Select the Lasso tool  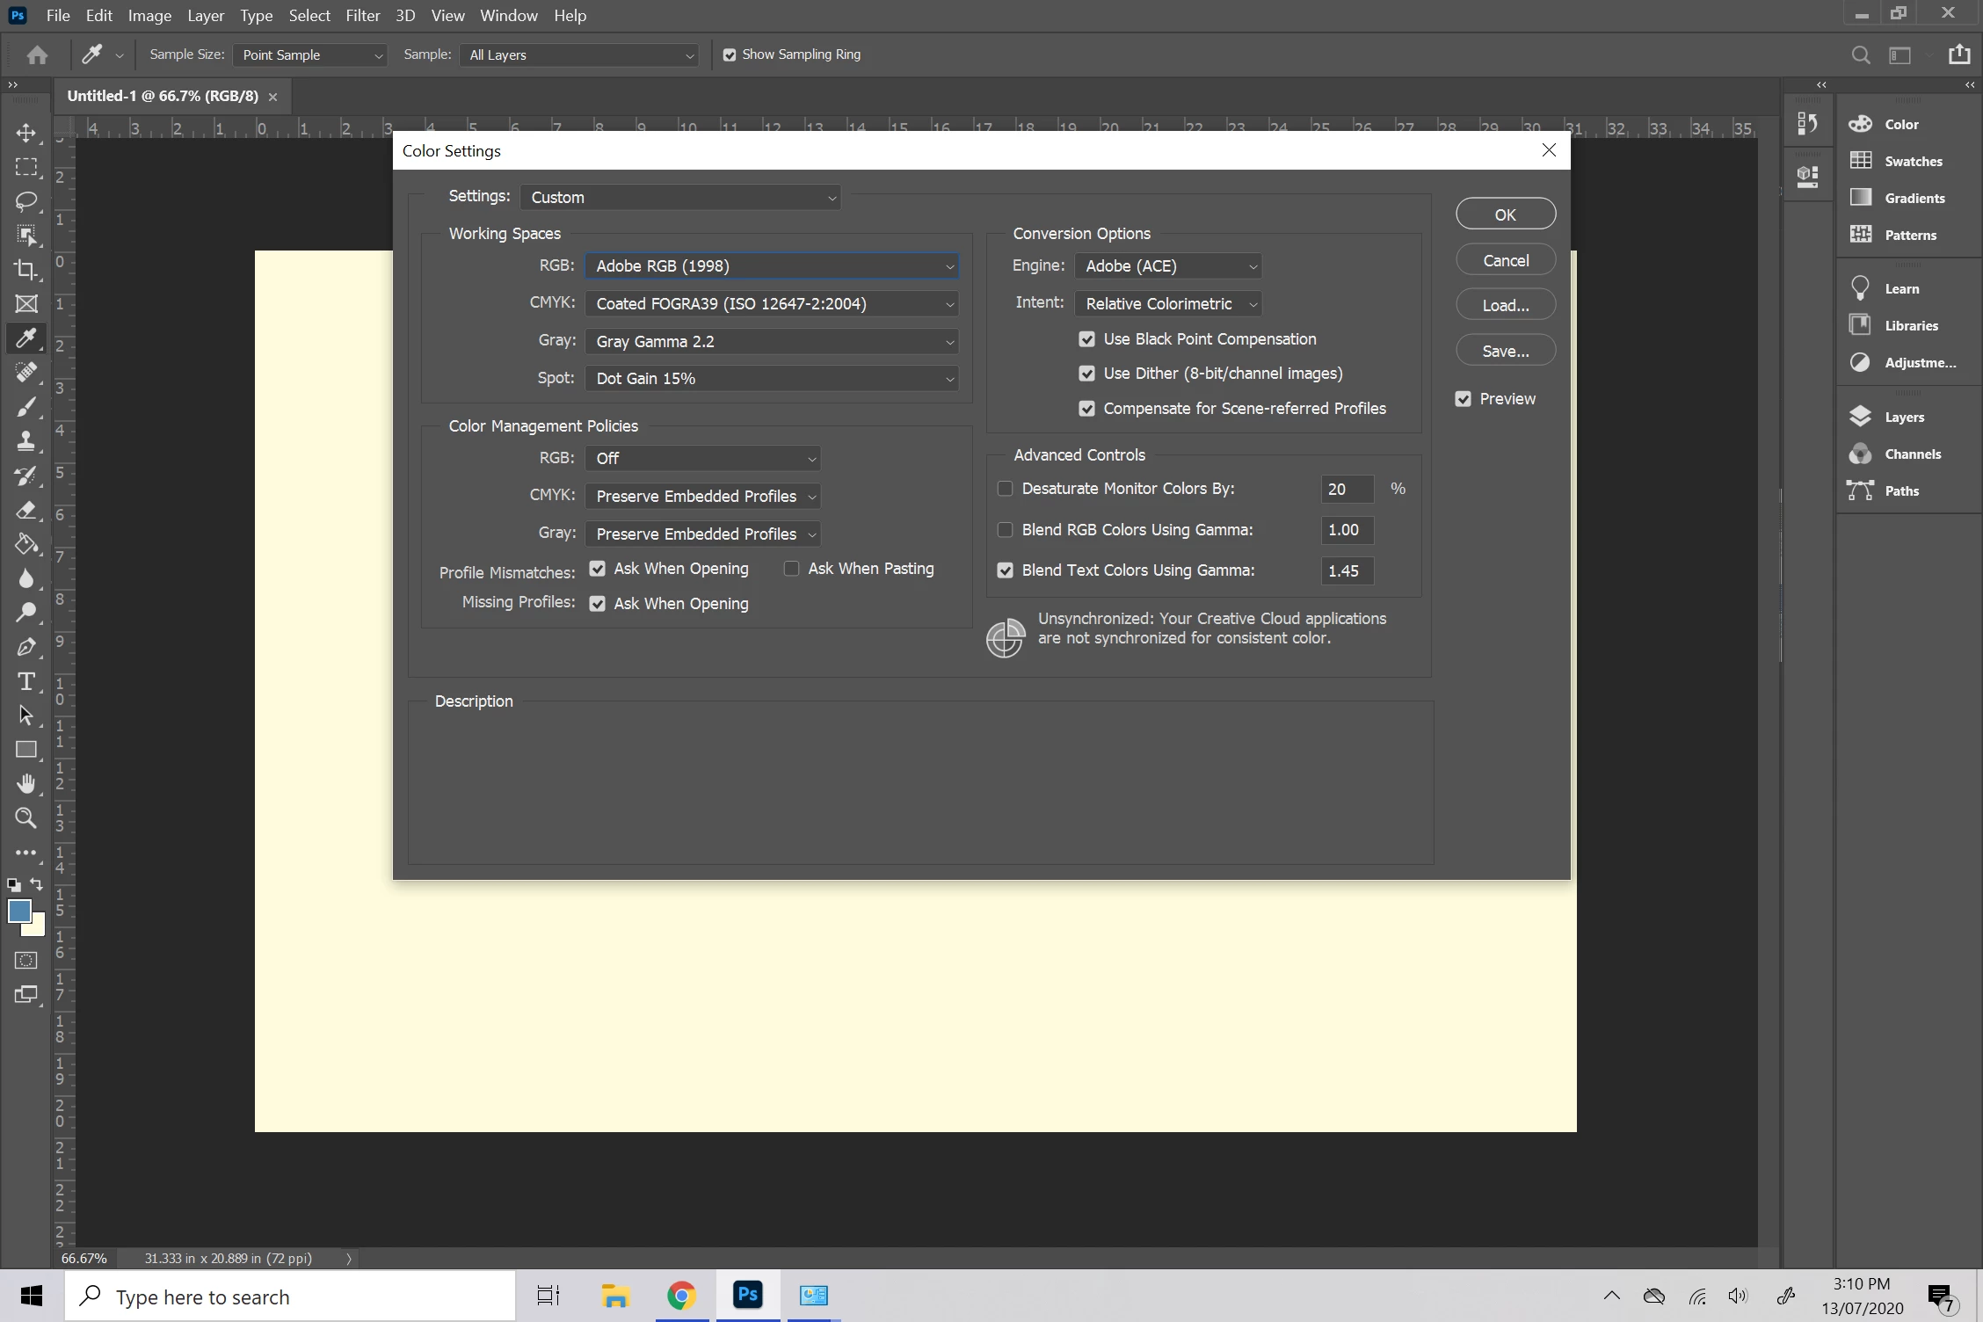point(26,201)
